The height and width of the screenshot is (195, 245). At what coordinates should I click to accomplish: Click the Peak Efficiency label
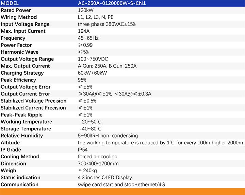pos(18,80)
